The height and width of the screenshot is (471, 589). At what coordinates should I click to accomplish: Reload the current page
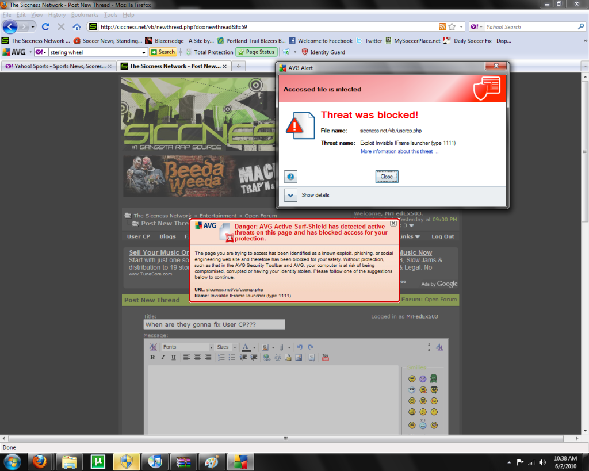[46, 27]
